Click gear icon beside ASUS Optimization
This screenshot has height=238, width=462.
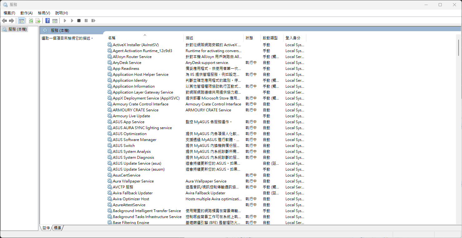coord(110,134)
